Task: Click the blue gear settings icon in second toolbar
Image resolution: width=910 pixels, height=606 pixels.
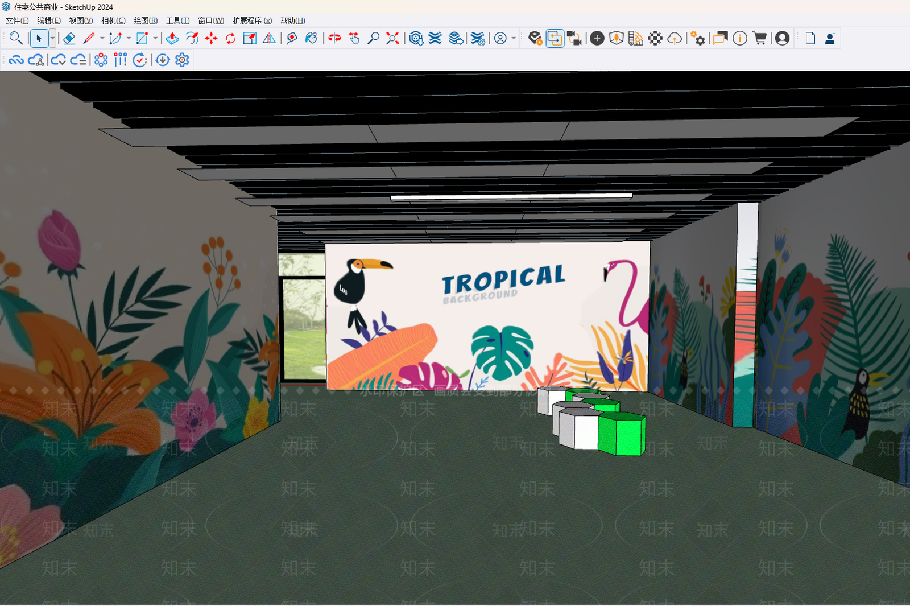Action: tap(182, 60)
